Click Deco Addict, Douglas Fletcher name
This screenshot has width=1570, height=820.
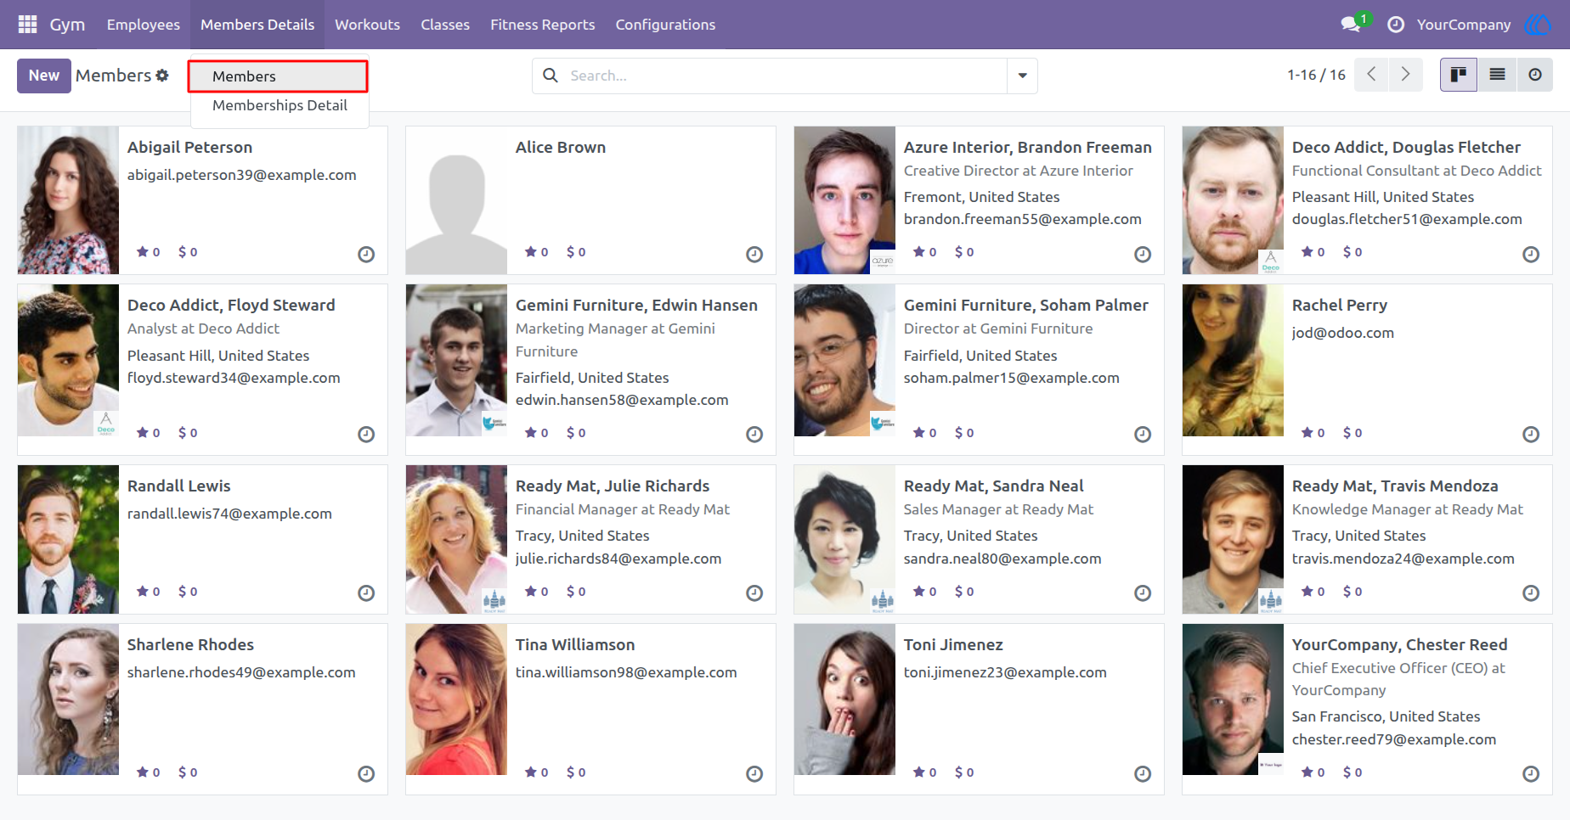pos(1406,147)
